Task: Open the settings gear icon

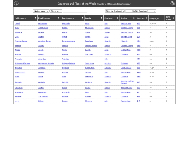Action: pyautogui.click(x=173, y=3)
